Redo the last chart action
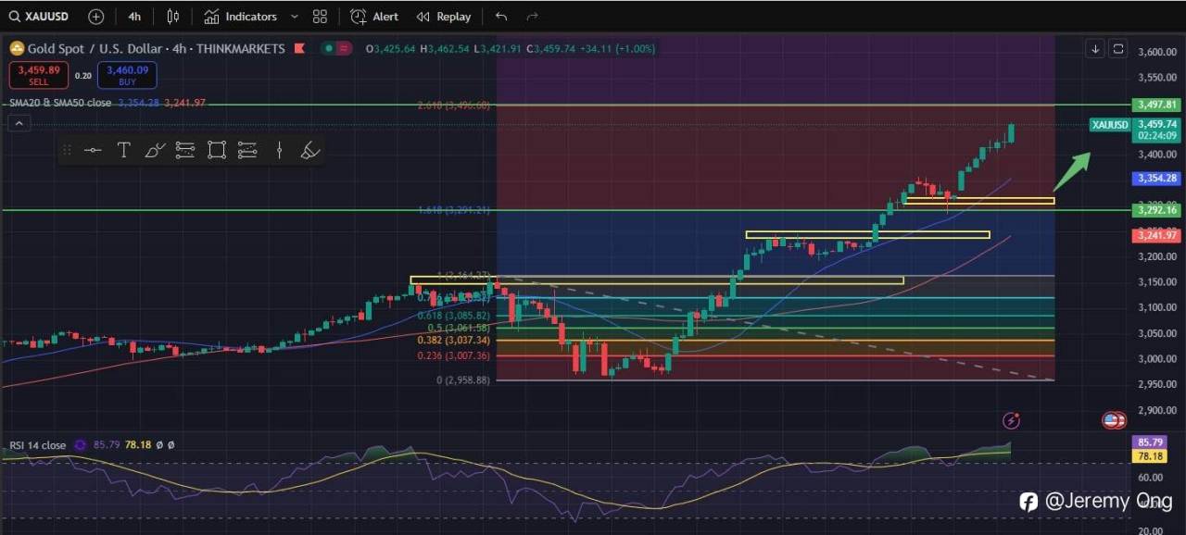The width and height of the screenshot is (1186, 535). 532,17
